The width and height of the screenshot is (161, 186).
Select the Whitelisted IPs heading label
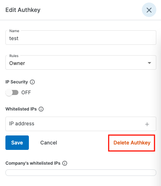(21, 109)
